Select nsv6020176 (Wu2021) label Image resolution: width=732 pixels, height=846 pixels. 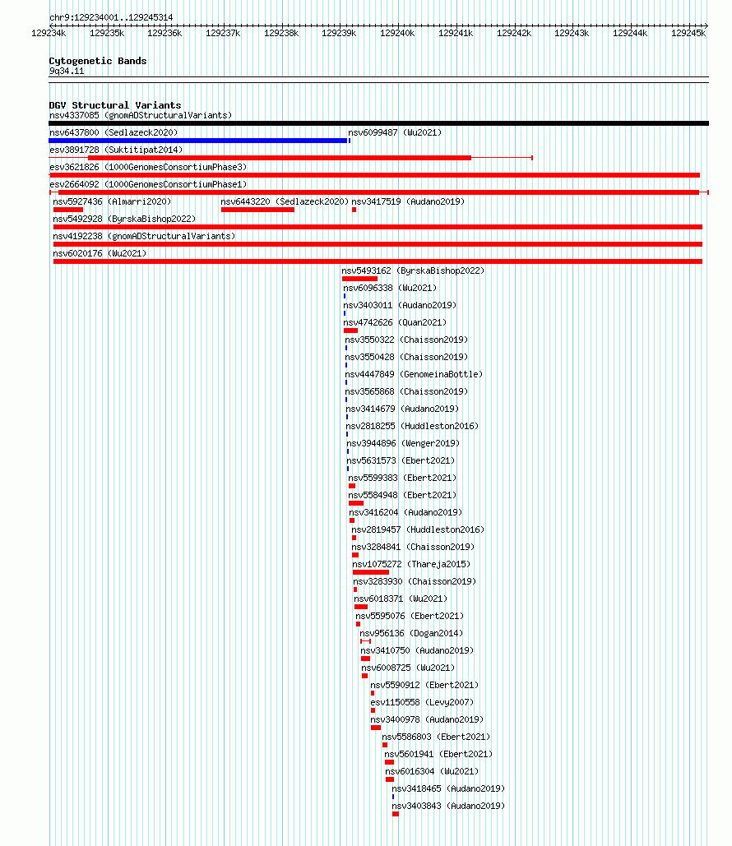coord(100,253)
